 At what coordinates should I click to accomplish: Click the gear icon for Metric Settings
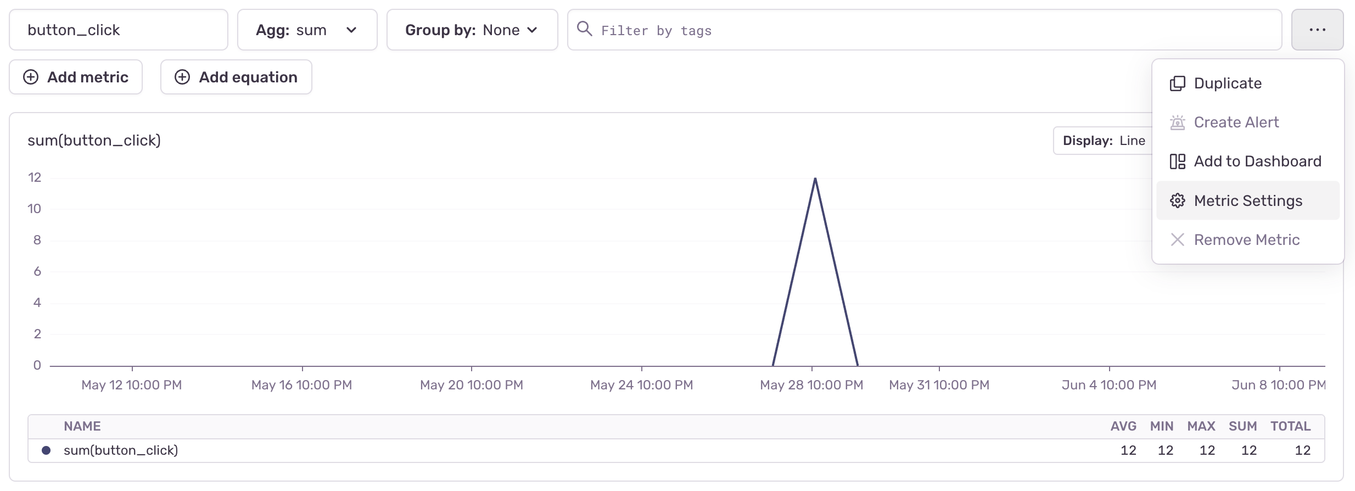tap(1177, 201)
